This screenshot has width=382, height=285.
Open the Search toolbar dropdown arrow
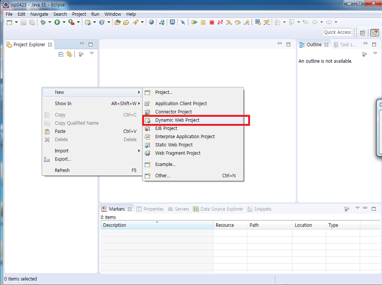click(x=142, y=22)
